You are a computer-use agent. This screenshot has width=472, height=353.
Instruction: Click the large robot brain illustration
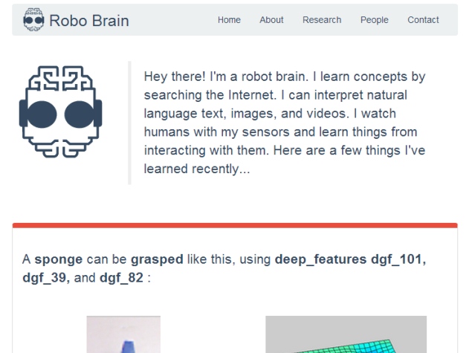click(x=60, y=111)
